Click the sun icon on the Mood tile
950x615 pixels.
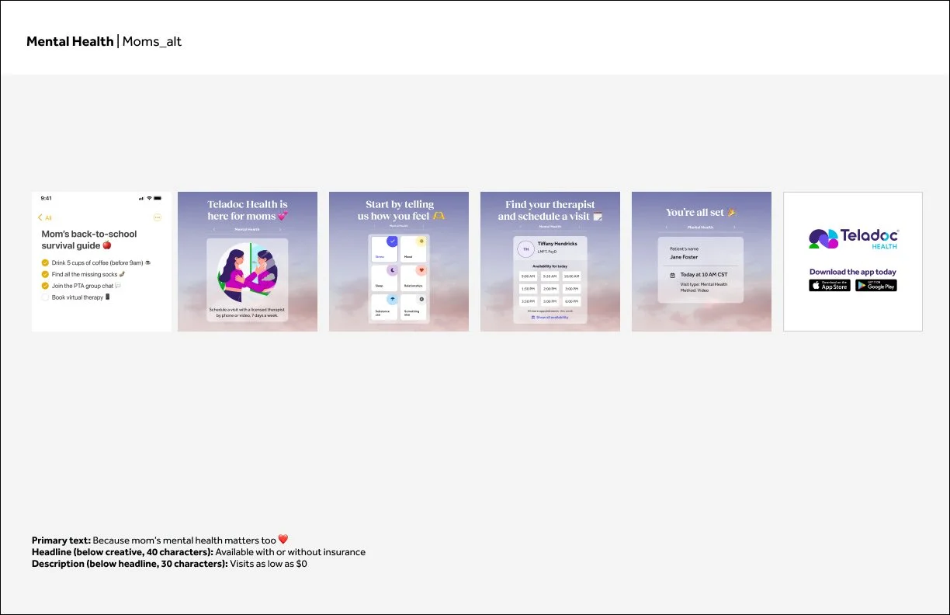tap(421, 241)
